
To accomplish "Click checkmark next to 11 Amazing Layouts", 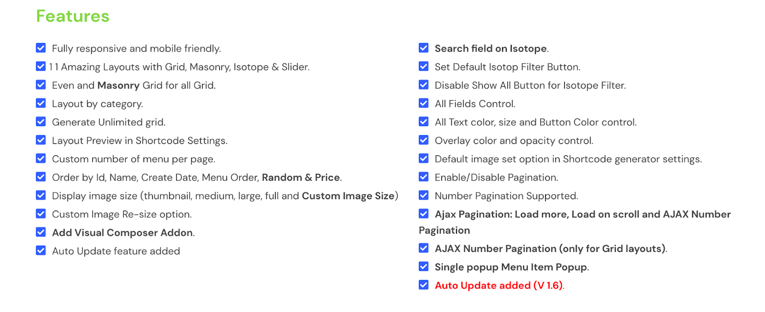I will [x=41, y=66].
